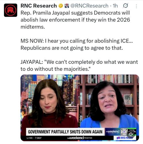Click the 'Government Partially Shuts Down Again' chyron
143x144 pixels.
(65, 132)
